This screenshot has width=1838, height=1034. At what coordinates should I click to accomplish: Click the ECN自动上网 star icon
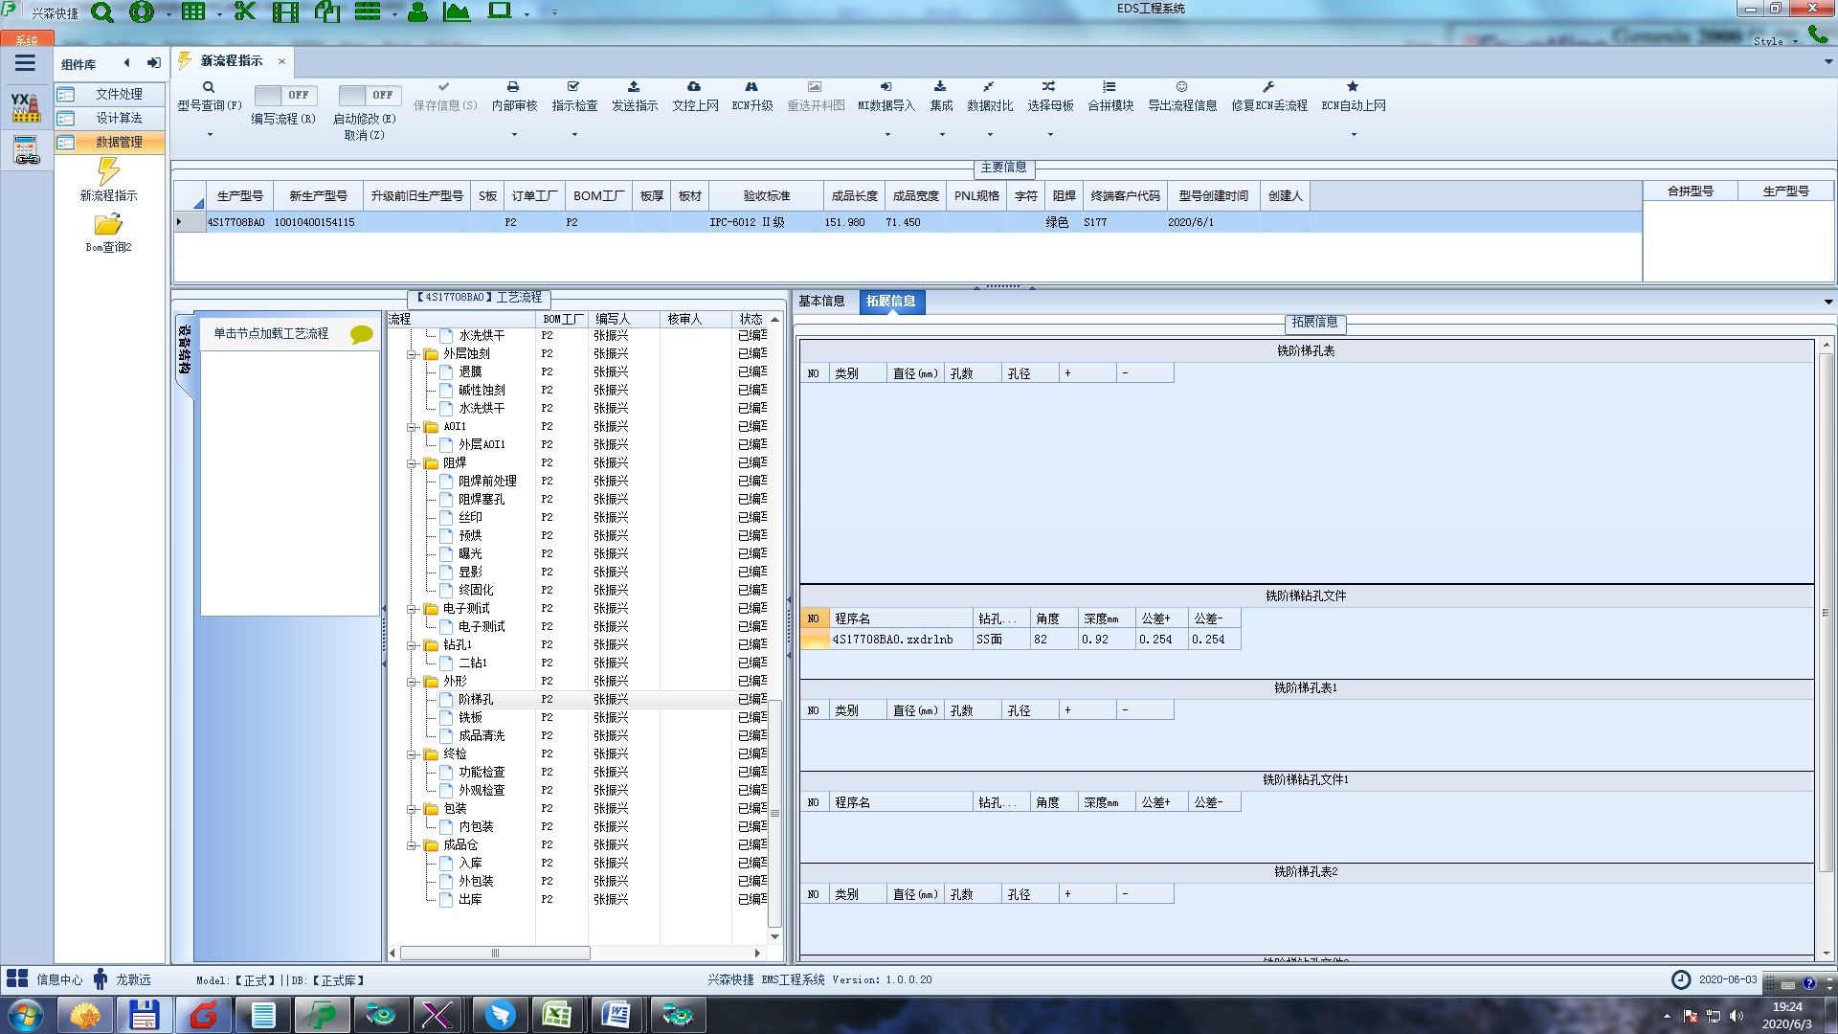coord(1353,87)
